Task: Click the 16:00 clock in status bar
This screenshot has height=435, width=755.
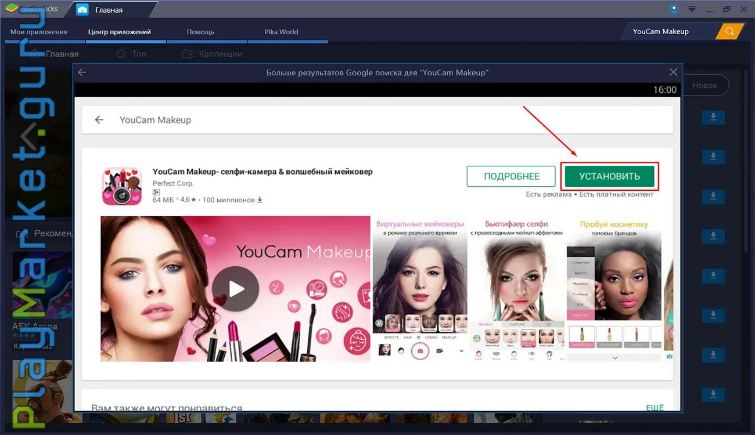Action: coord(665,90)
